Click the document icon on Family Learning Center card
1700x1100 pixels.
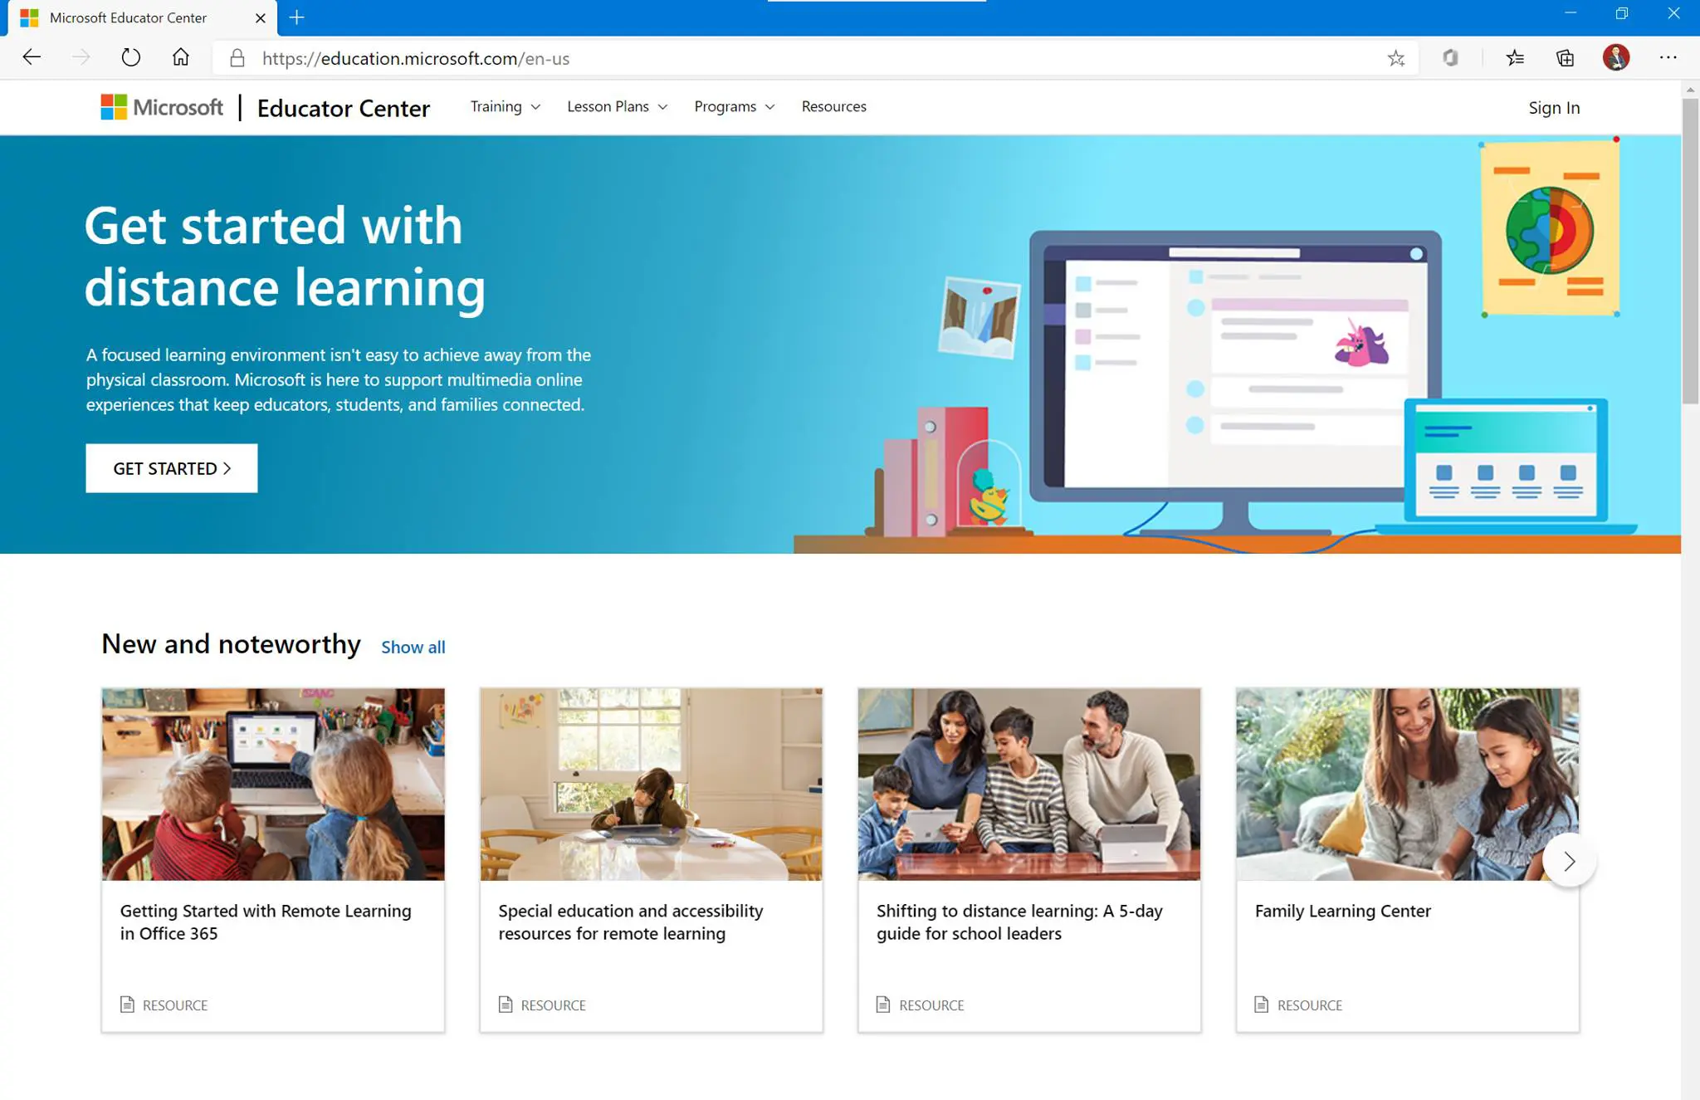pyautogui.click(x=1262, y=1005)
